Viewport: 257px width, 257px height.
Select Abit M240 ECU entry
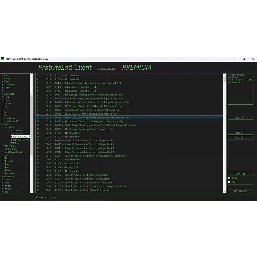[x=16, y=131]
